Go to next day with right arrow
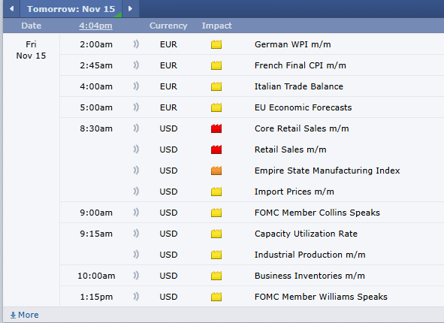This screenshot has height=323, width=444. (x=130, y=9)
